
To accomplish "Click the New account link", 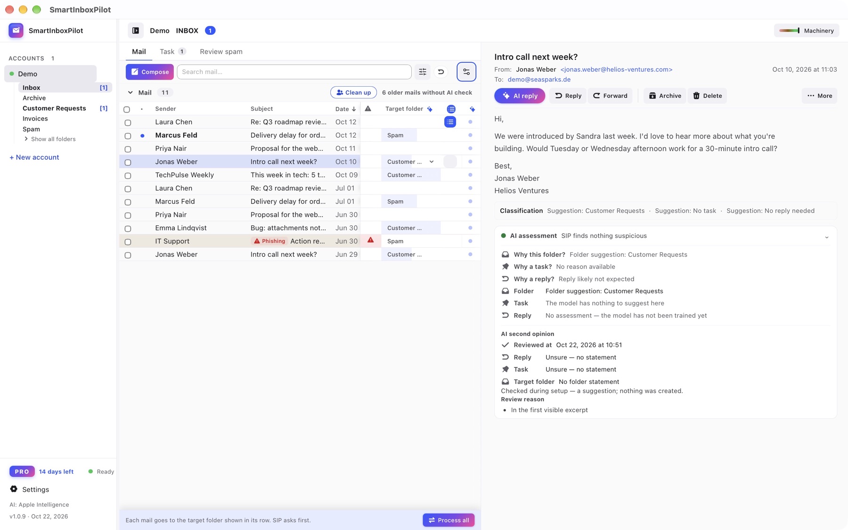I will point(34,157).
